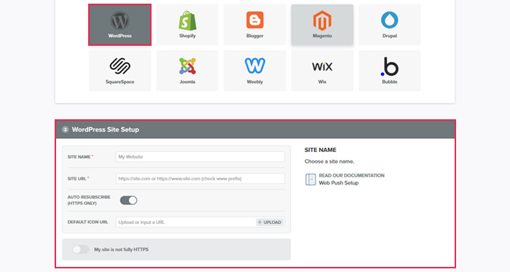
Task: Pick the Bubble platform tile
Action: click(389, 71)
